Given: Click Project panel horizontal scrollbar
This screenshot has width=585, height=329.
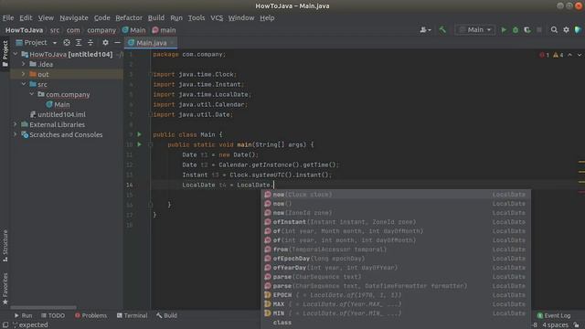Looking at the screenshot, I should (43, 308).
